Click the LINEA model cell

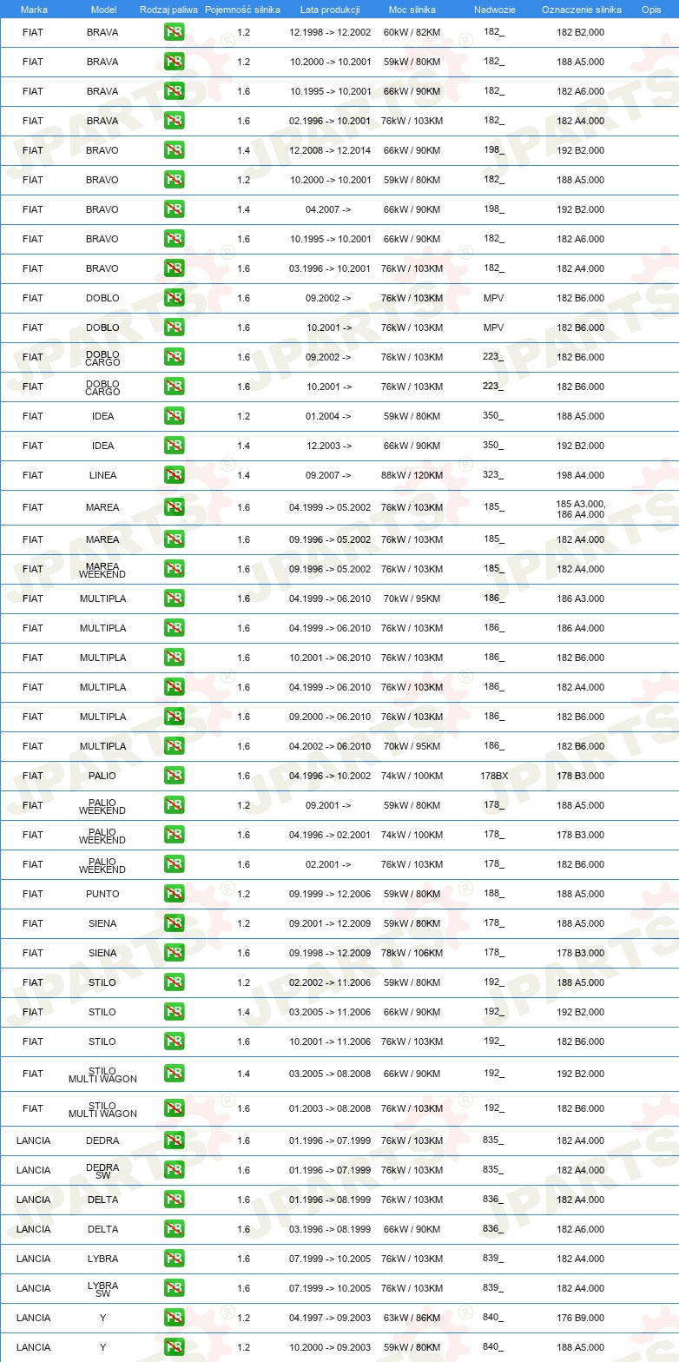click(102, 475)
